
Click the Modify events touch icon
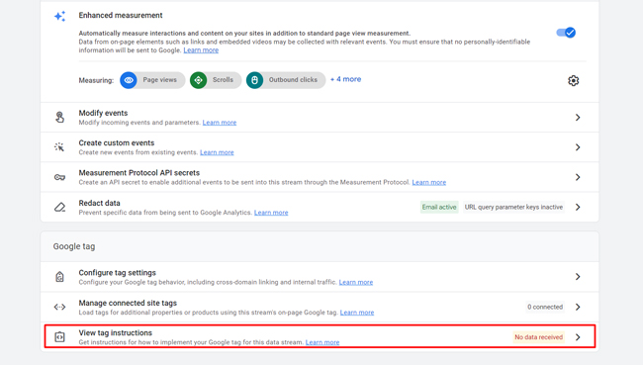(x=60, y=118)
